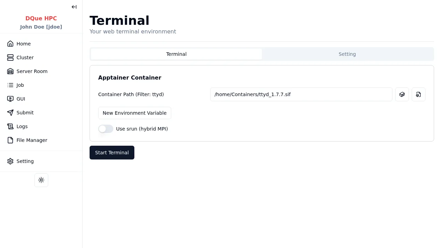This screenshot has width=441, height=248.
Task: Click New Environment Variable button
Action: coord(135,113)
